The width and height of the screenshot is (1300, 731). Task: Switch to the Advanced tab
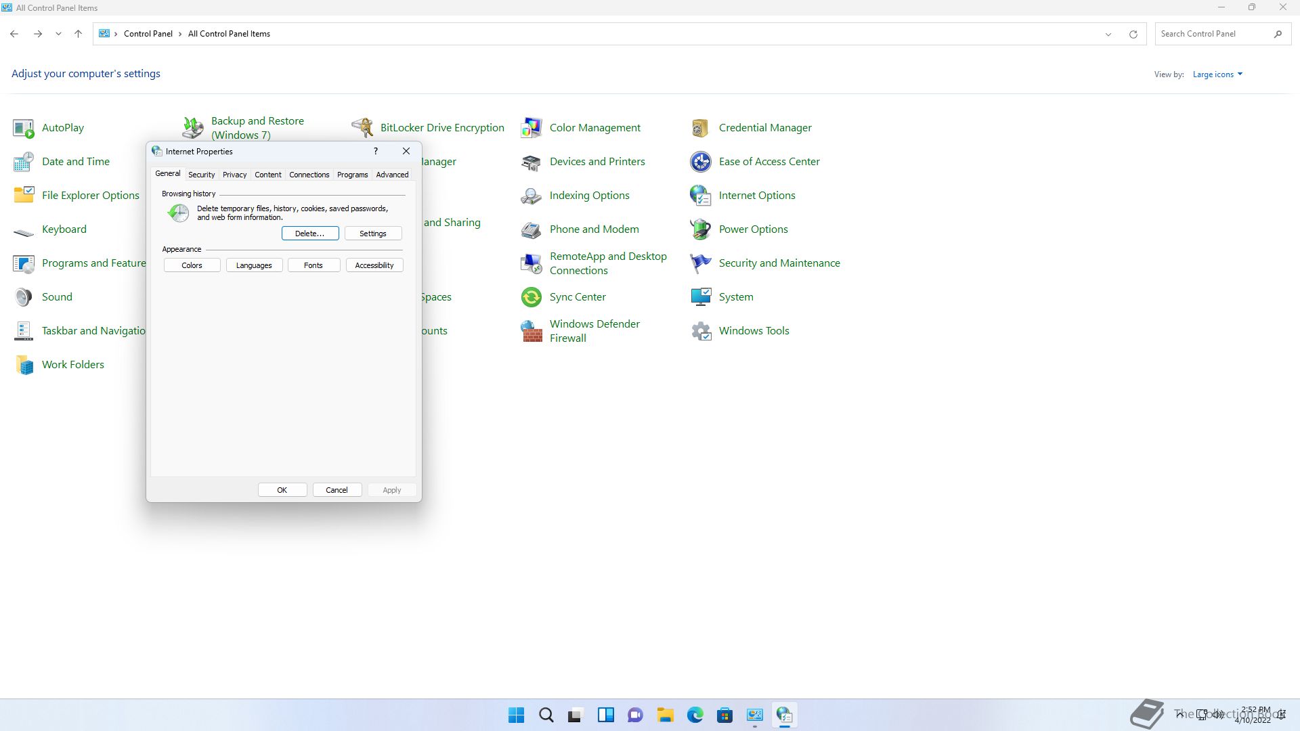tap(392, 175)
